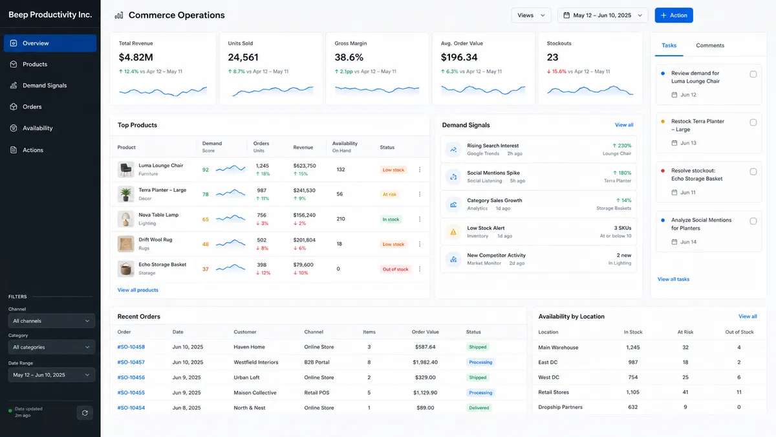Click the Low Stock Alert warning icon

tap(453, 232)
